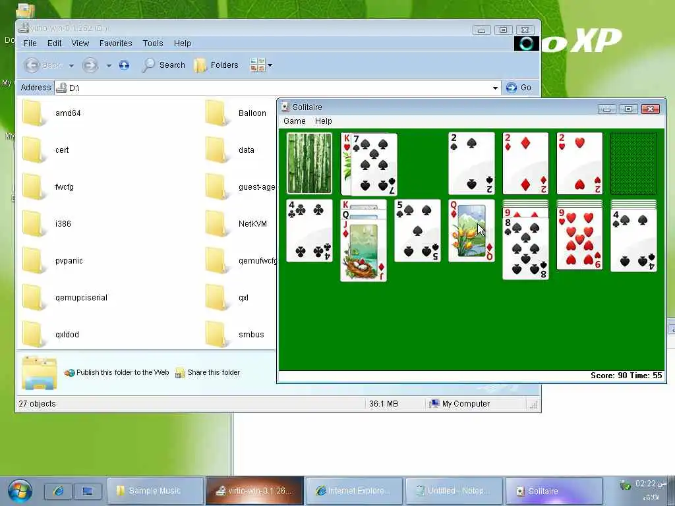Select the qxl folder icon
675x506 pixels.
click(x=216, y=298)
